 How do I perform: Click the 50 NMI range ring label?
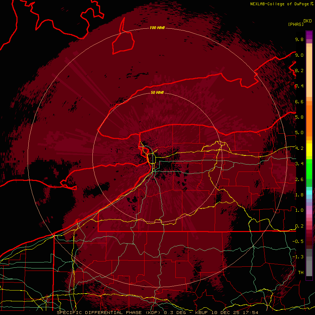[x=157, y=92]
